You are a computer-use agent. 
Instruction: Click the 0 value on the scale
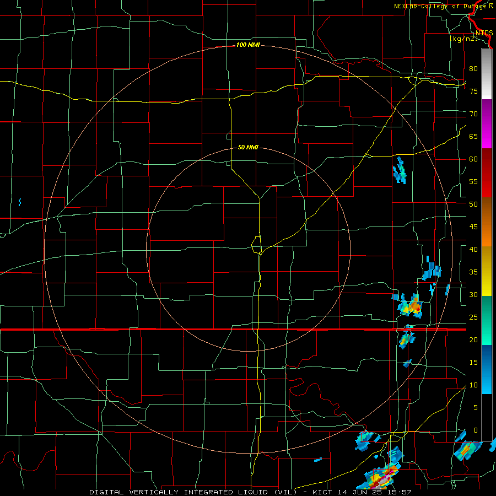476,430
